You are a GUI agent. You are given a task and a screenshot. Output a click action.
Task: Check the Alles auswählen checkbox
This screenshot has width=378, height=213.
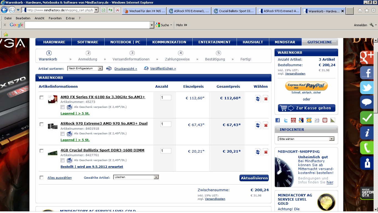42,177
